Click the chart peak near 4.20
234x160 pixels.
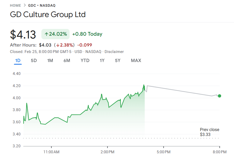(x=144, y=85)
